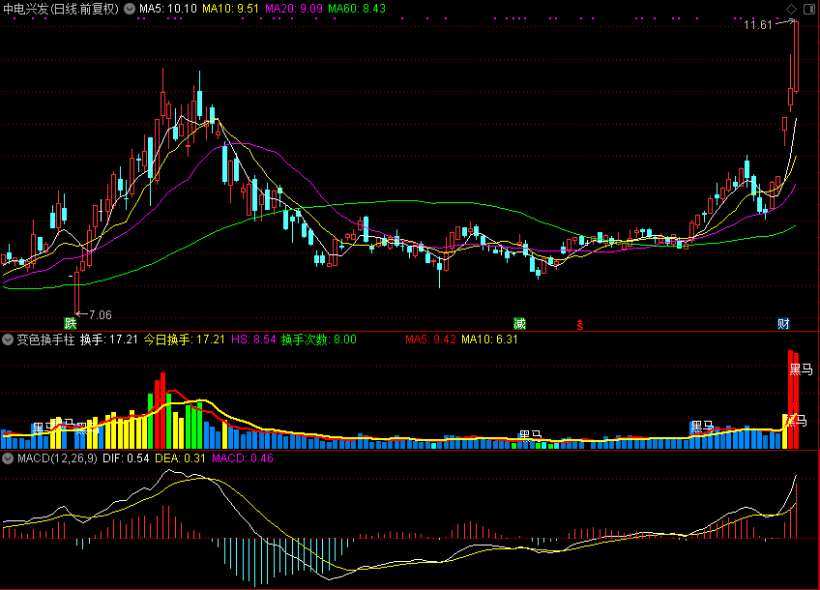Click the turnover MA10: 6.31 label
The height and width of the screenshot is (590, 820).
click(x=489, y=339)
